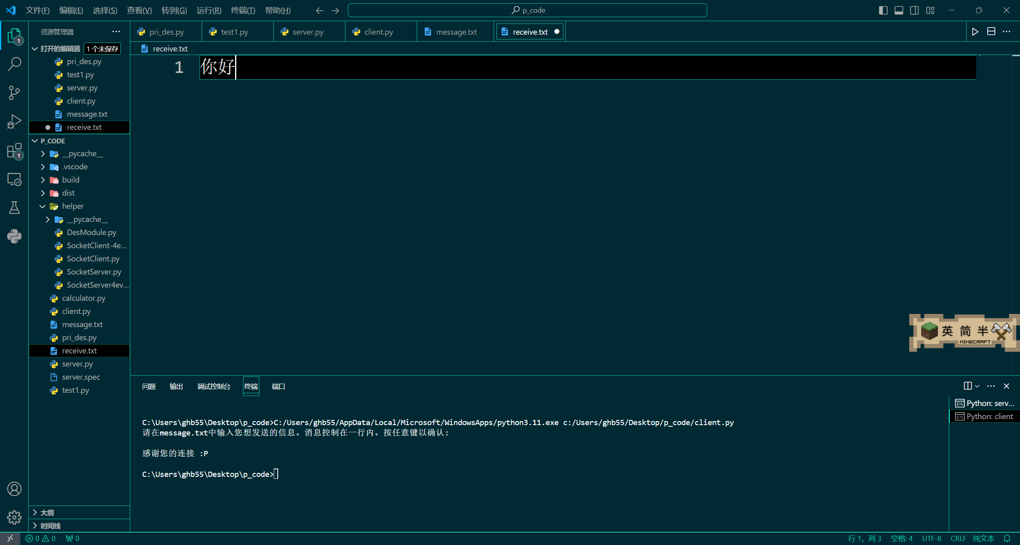Toggle the primary sidebar visibility
1020x545 pixels.
pyautogui.click(x=883, y=10)
